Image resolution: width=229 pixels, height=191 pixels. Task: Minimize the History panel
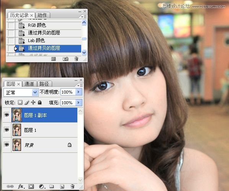80,12
